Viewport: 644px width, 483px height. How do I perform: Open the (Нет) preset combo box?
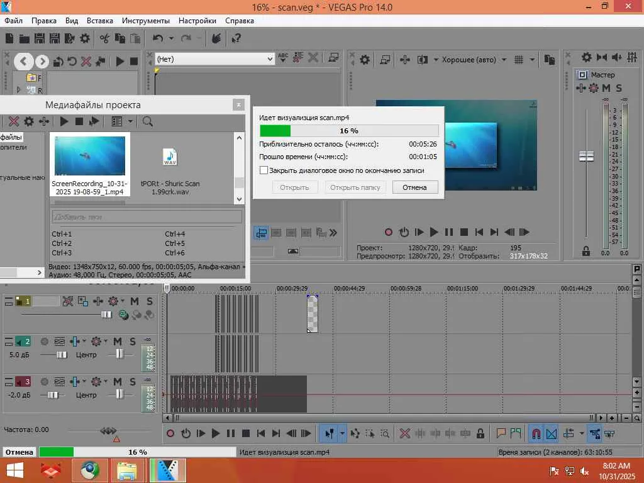click(x=214, y=59)
